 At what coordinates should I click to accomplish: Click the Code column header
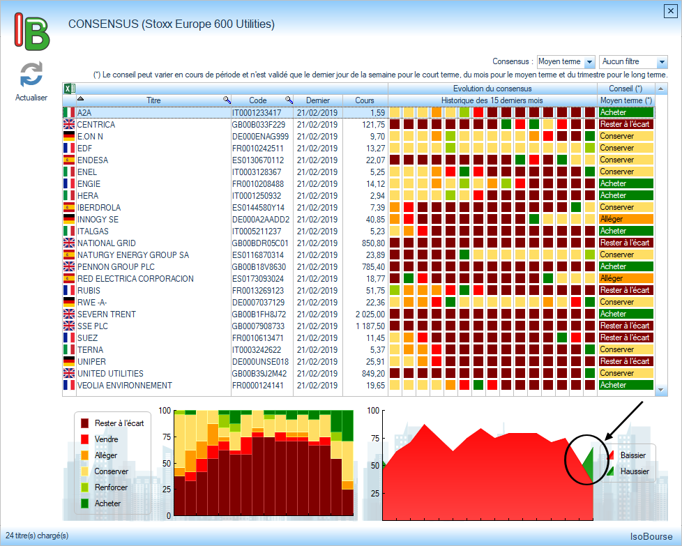point(258,100)
